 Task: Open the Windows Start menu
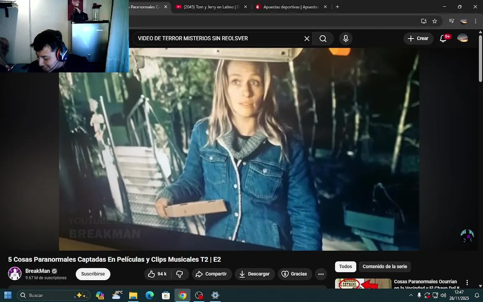[8, 295]
